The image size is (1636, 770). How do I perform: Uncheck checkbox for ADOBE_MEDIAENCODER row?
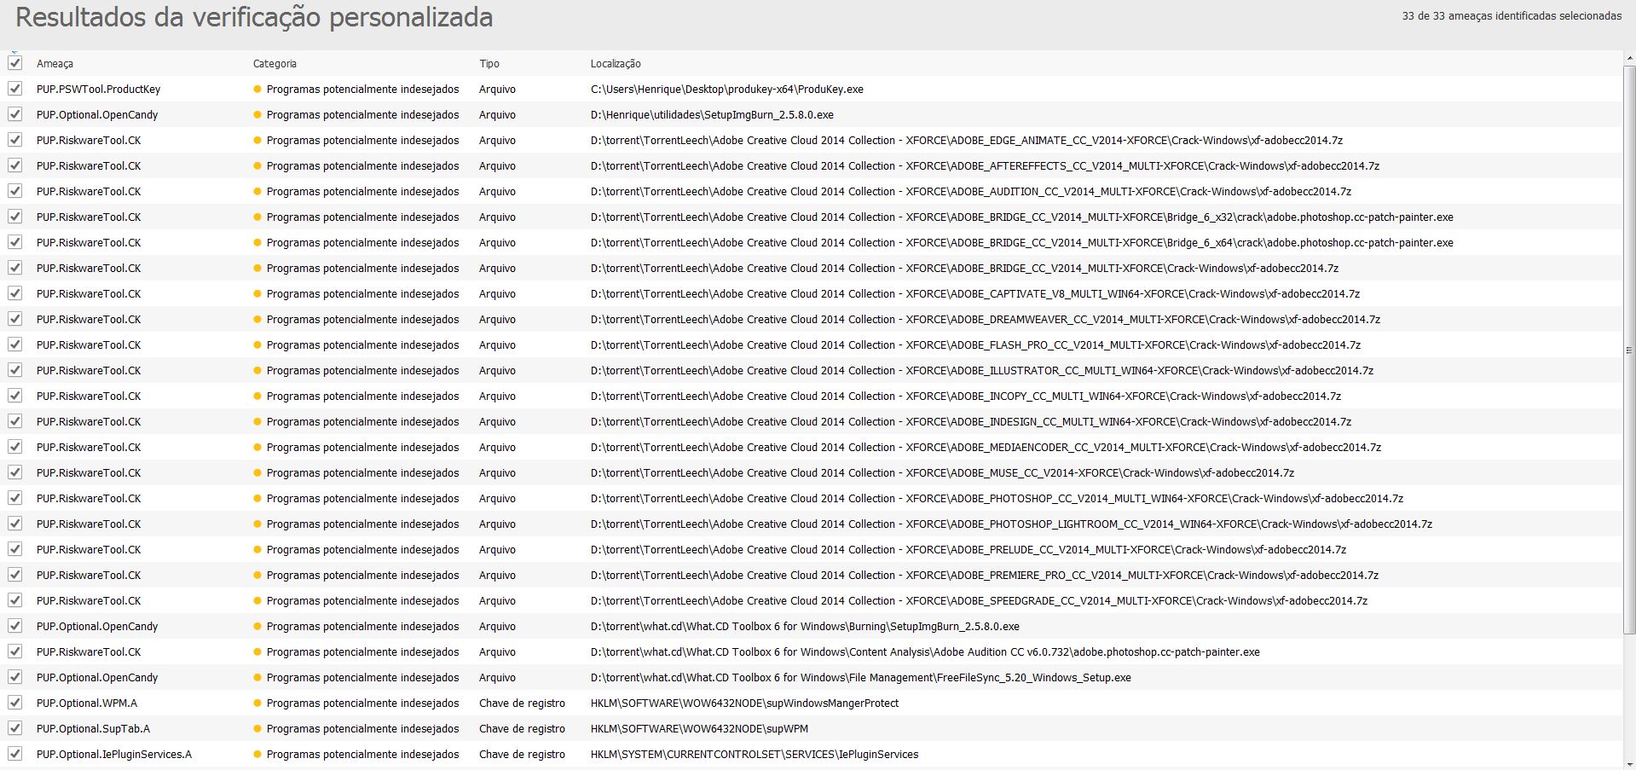pyautogui.click(x=15, y=447)
